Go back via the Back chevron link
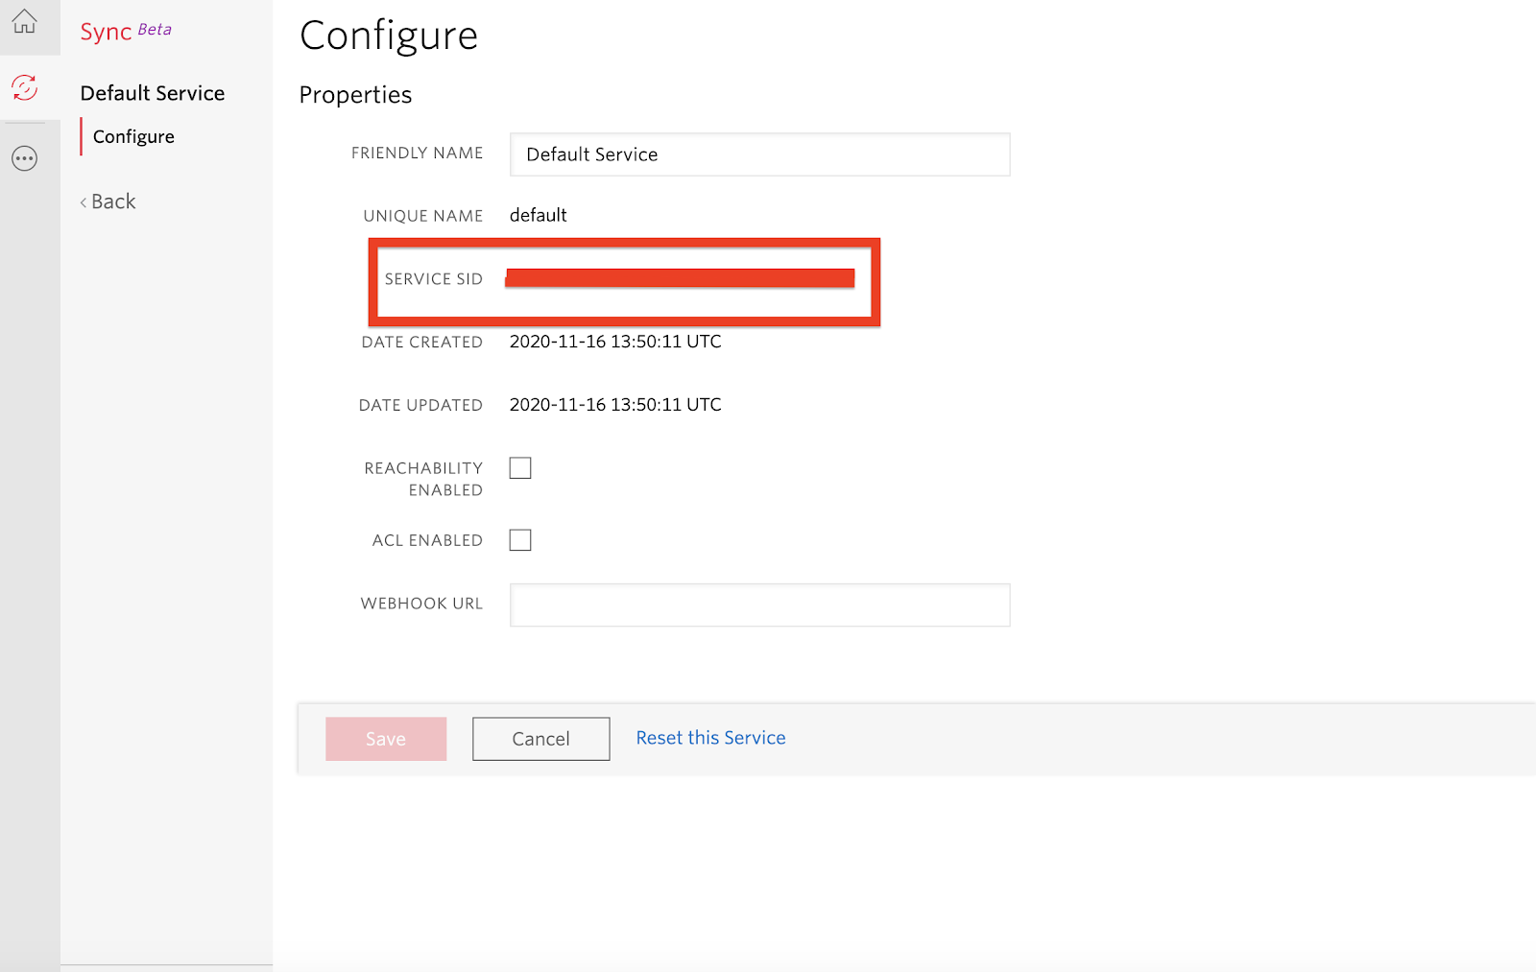Image resolution: width=1536 pixels, height=972 pixels. tap(108, 202)
